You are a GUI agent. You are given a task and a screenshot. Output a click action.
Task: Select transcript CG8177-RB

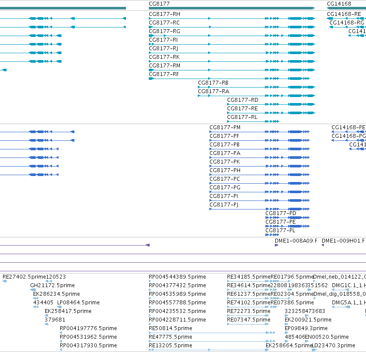tap(213, 83)
